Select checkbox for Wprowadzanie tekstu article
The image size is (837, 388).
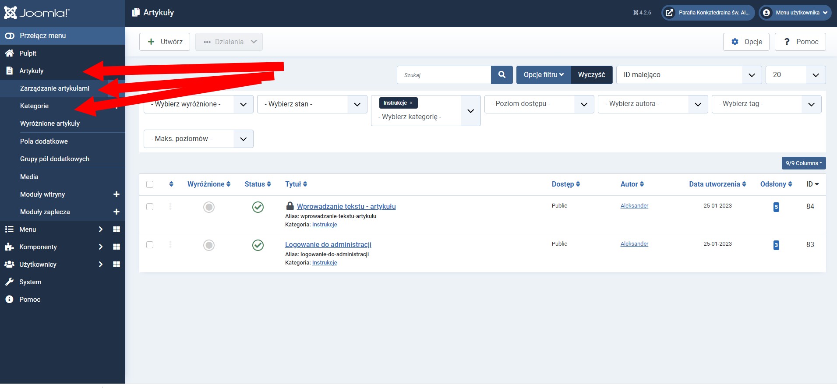click(150, 207)
